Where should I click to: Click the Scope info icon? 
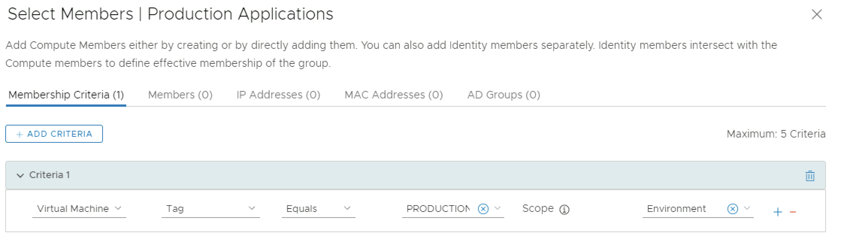pyautogui.click(x=564, y=210)
